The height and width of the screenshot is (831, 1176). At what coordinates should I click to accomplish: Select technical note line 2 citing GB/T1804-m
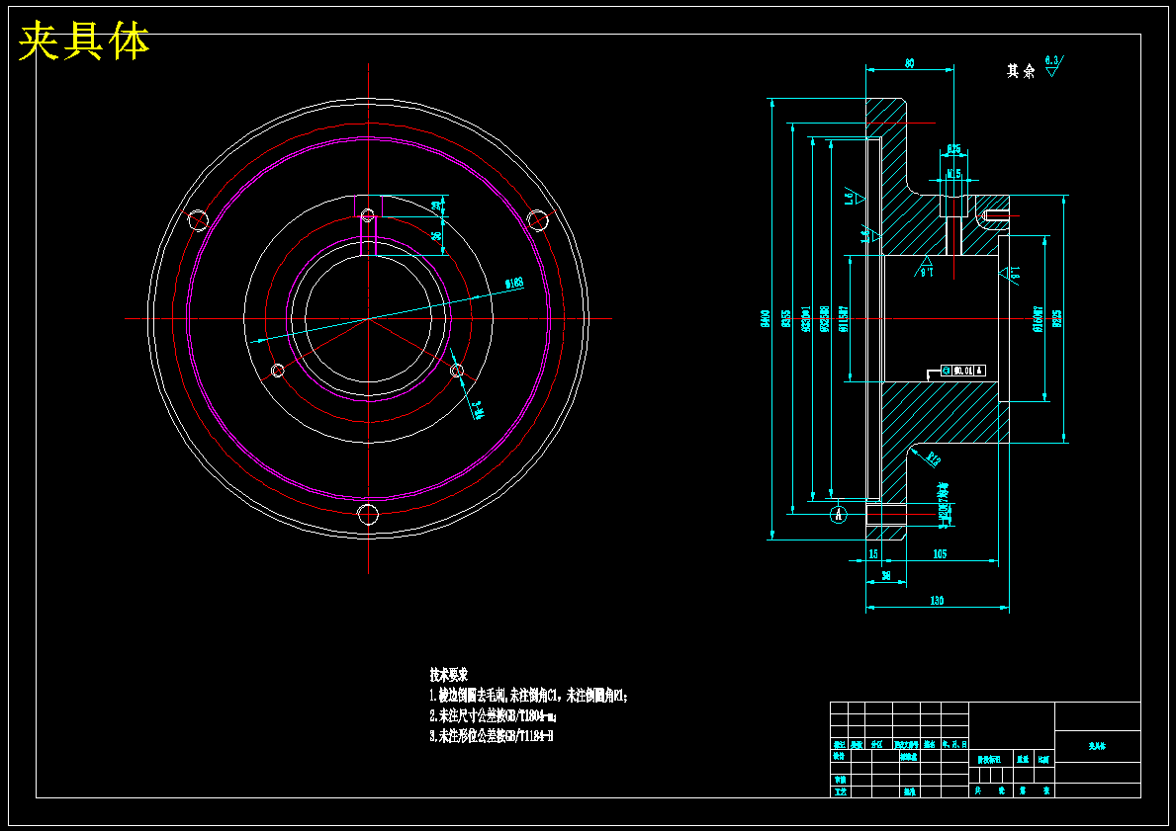click(493, 715)
